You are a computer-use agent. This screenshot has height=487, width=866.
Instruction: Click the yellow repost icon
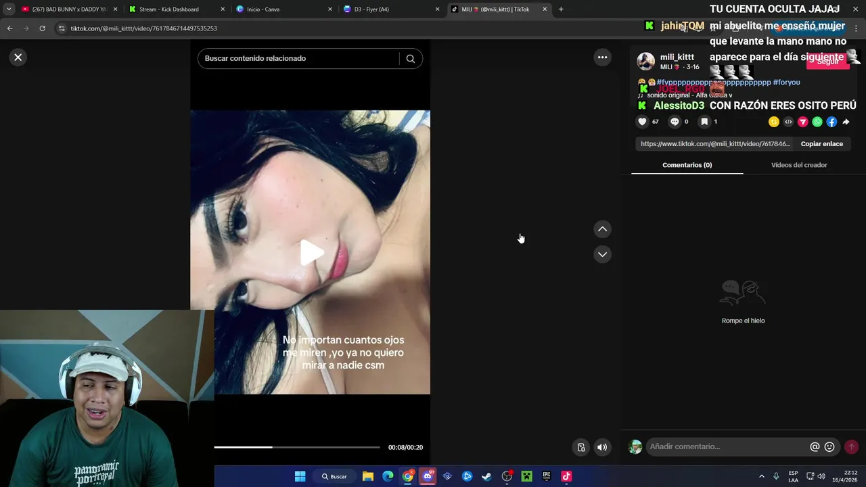774,122
